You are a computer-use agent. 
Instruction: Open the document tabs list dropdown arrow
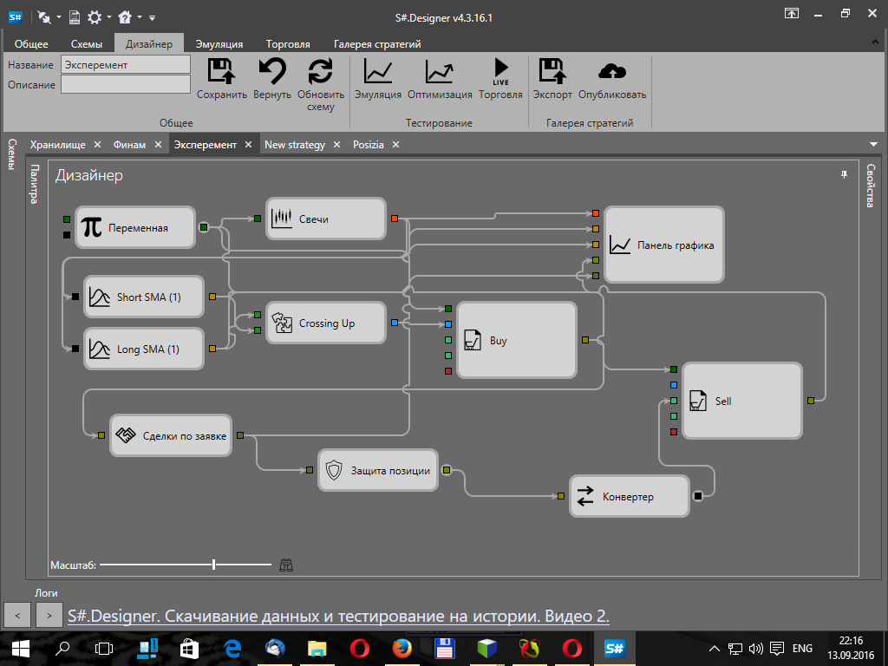pyautogui.click(x=873, y=145)
